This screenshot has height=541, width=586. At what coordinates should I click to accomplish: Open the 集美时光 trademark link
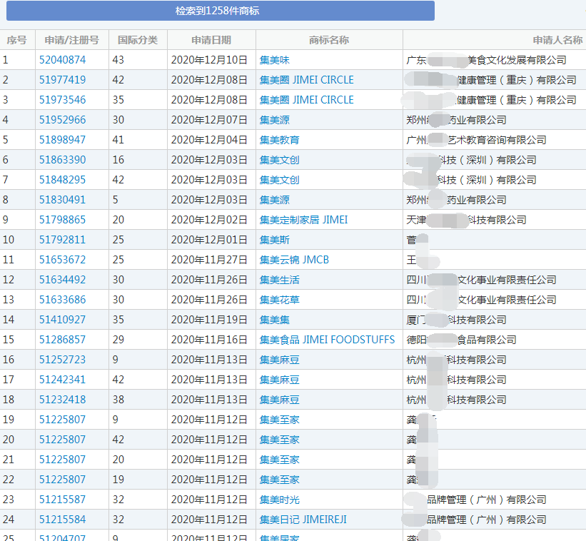point(281,500)
